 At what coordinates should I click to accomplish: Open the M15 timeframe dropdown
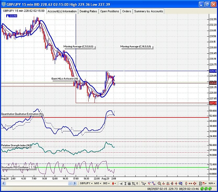click(97, 183)
